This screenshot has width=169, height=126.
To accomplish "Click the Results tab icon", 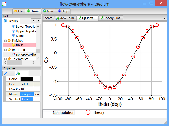I will [x=5, y=21].
